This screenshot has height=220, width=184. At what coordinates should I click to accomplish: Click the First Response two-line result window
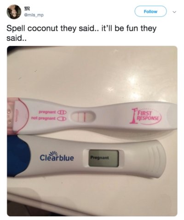[x=82, y=117]
